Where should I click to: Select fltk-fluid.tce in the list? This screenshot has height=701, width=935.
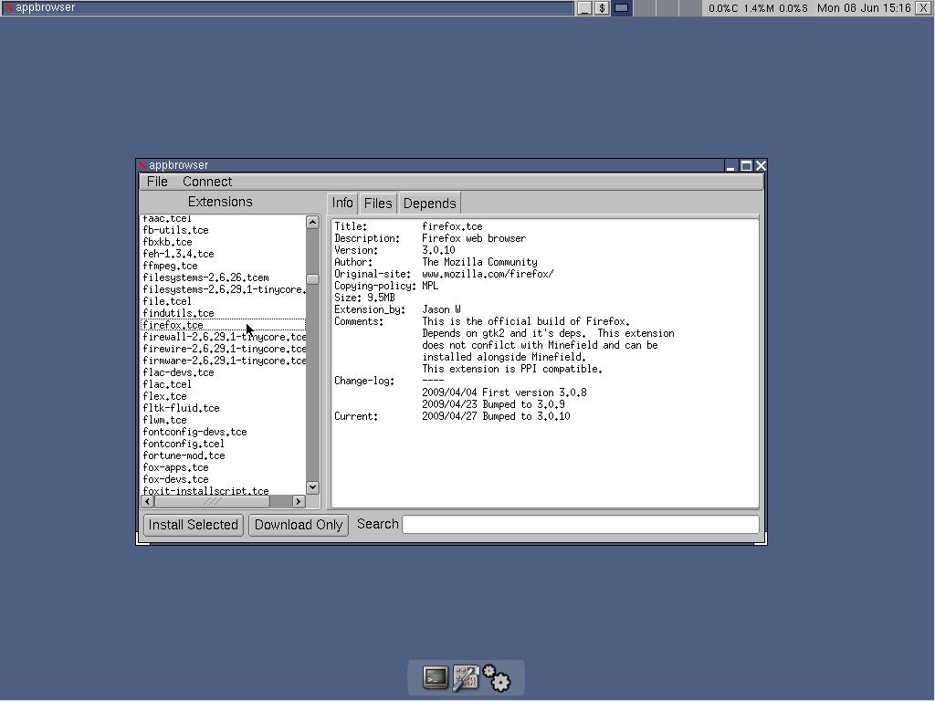(223, 409)
